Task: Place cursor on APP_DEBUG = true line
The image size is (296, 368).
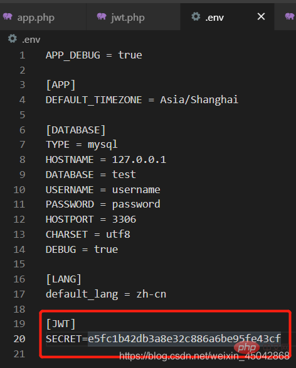Action: [94, 55]
